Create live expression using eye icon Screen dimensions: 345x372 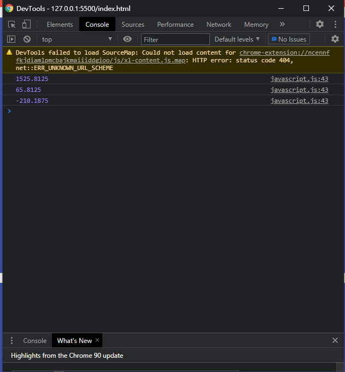click(x=127, y=39)
